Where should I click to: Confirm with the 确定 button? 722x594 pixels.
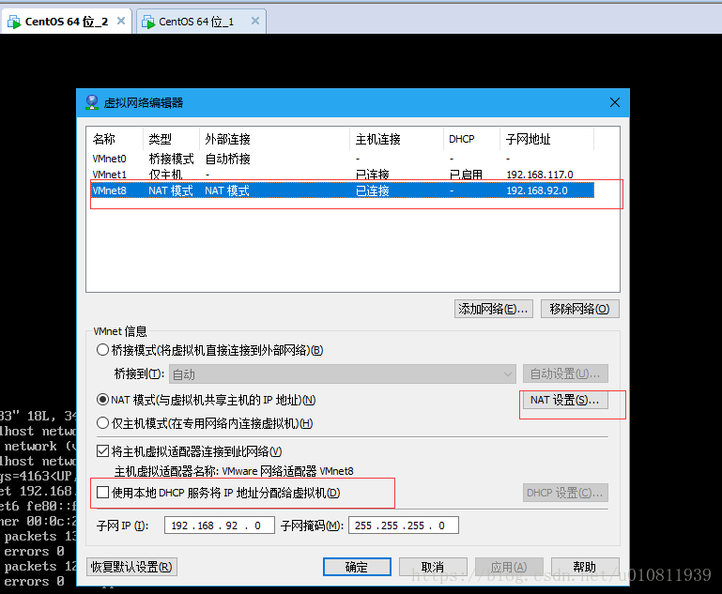pos(357,567)
